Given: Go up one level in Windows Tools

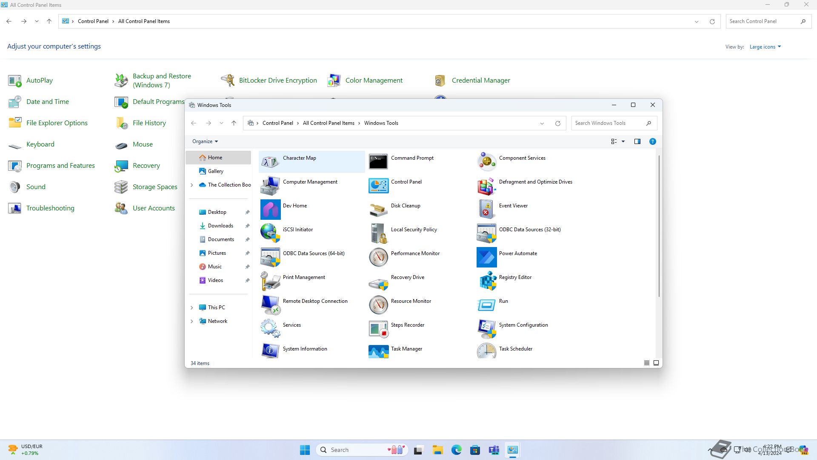Looking at the screenshot, I should pyautogui.click(x=234, y=123).
